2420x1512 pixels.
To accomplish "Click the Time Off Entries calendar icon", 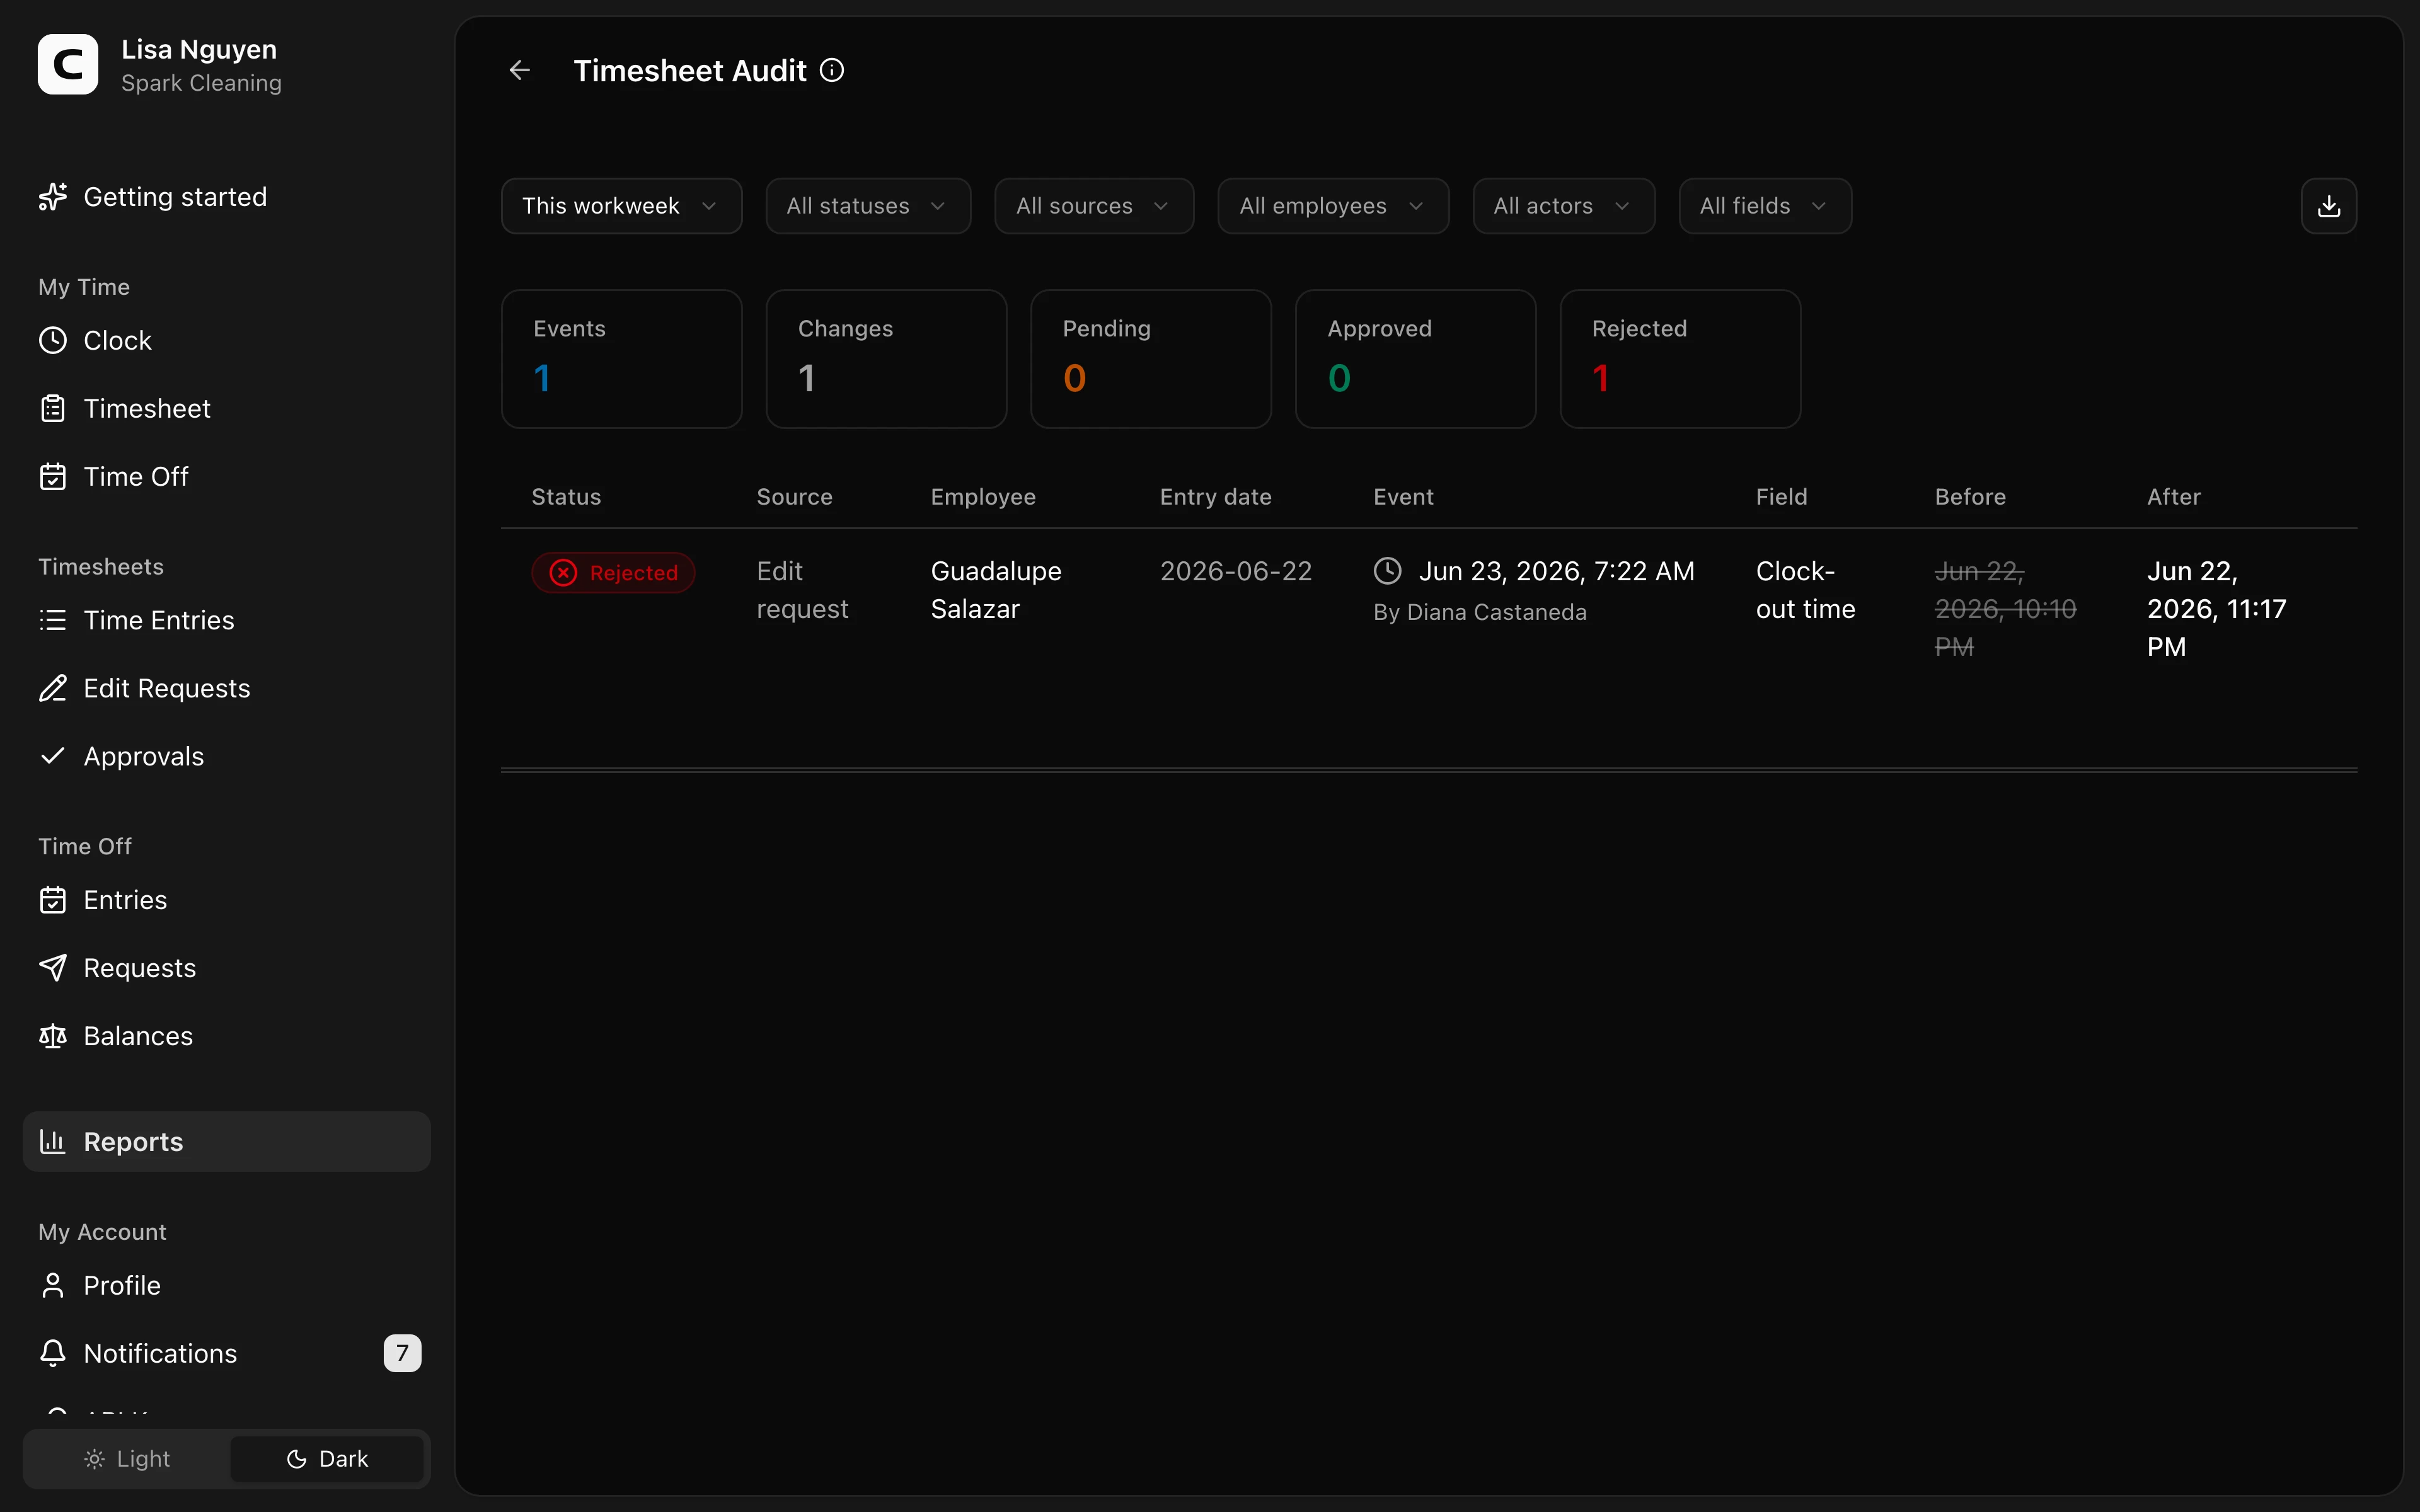I will 53,900.
